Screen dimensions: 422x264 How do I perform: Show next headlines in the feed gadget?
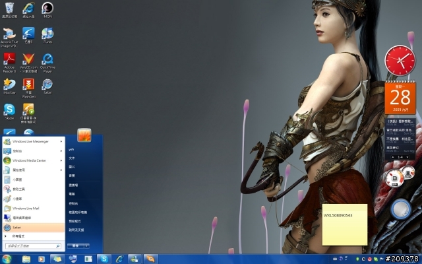point(407,157)
